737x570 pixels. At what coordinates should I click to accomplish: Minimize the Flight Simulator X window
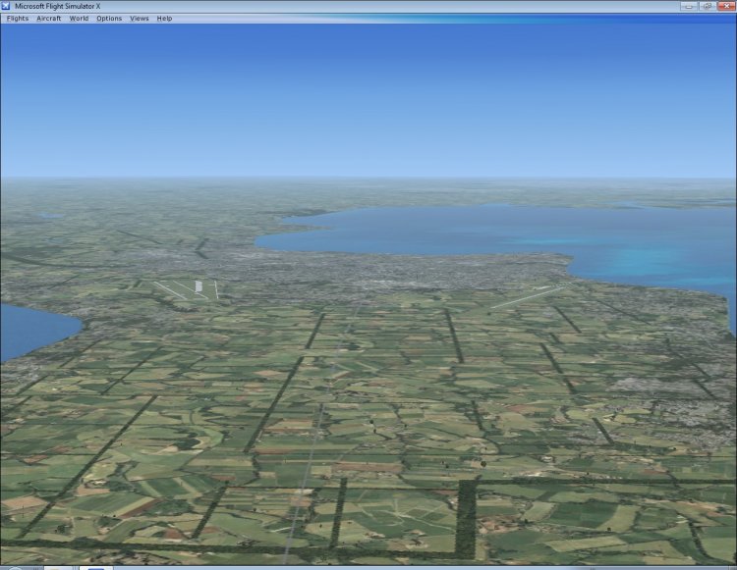(x=689, y=6)
